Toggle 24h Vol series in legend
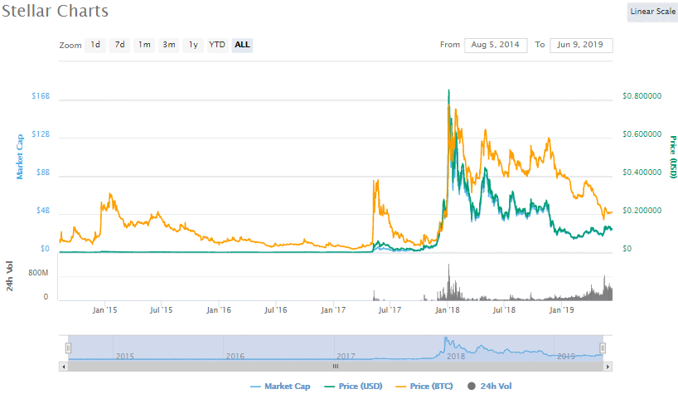The width and height of the screenshot is (678, 394). 490,387
